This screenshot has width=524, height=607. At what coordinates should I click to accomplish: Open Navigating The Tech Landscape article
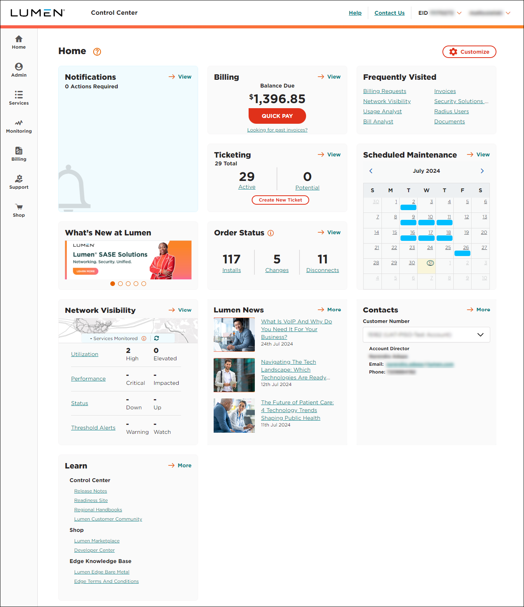296,370
